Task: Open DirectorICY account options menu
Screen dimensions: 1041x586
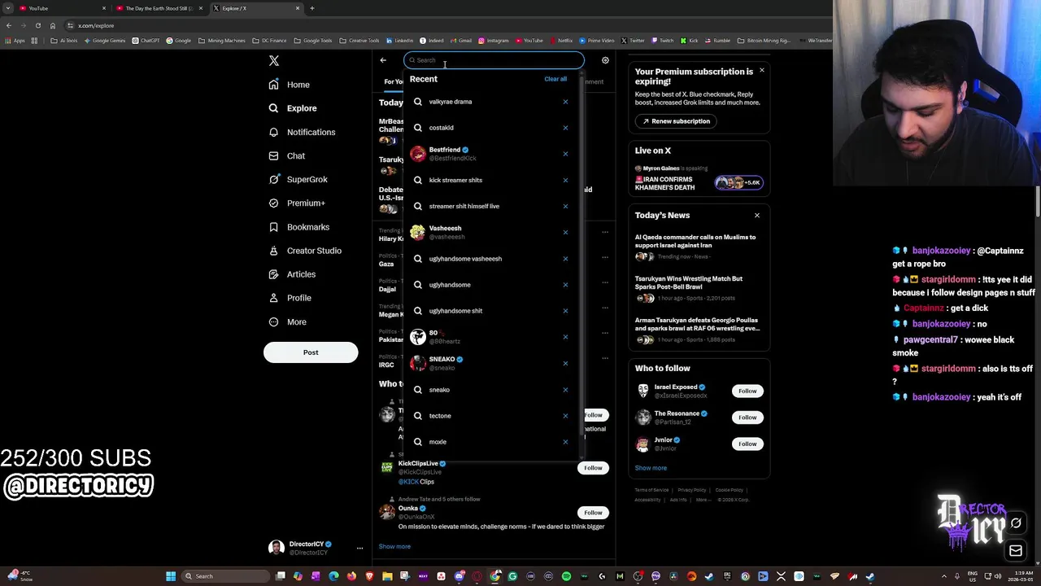Action: 359,549
